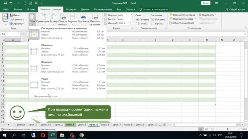Click the Background (Подложка) button

click(x=83, y=18)
